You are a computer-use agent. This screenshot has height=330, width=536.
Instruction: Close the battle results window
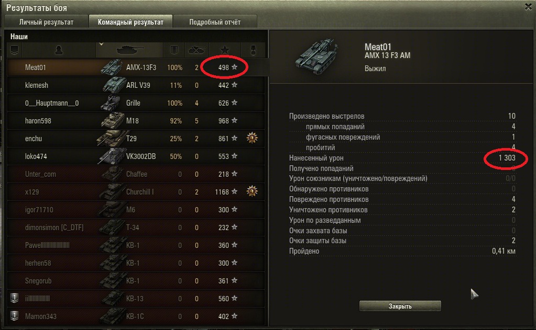528,7
